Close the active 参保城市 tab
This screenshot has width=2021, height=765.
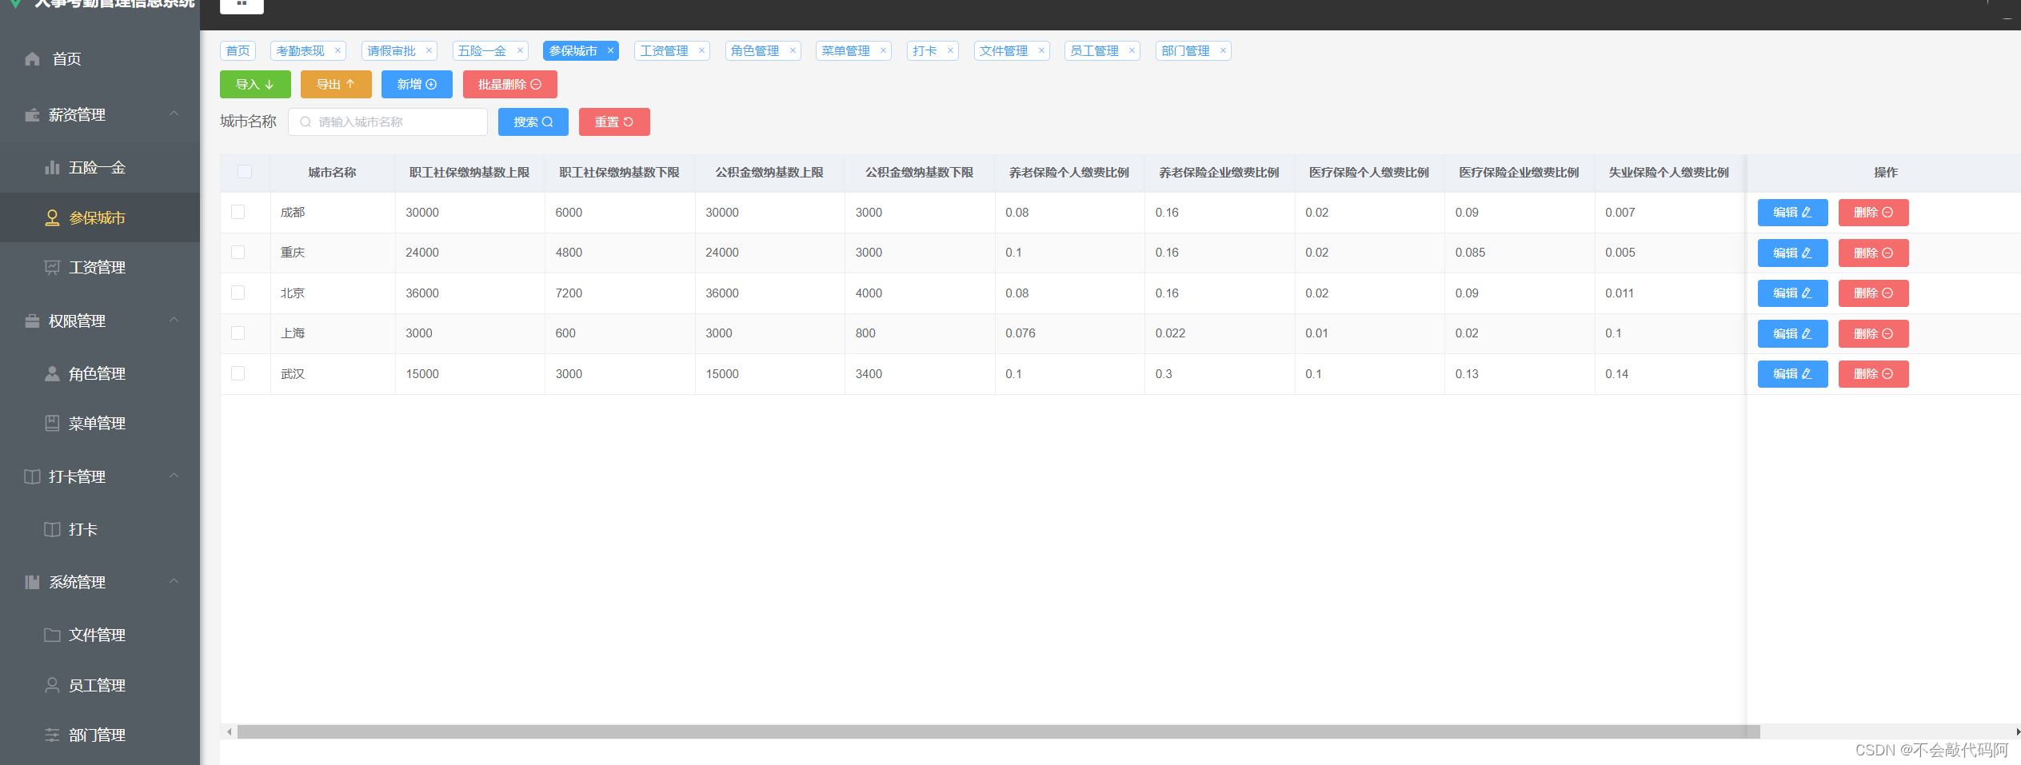(610, 51)
